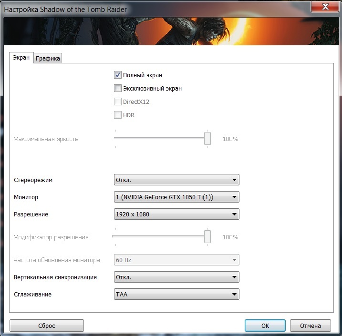Expand the Вертикальная синхронизация dropdown

(176, 277)
